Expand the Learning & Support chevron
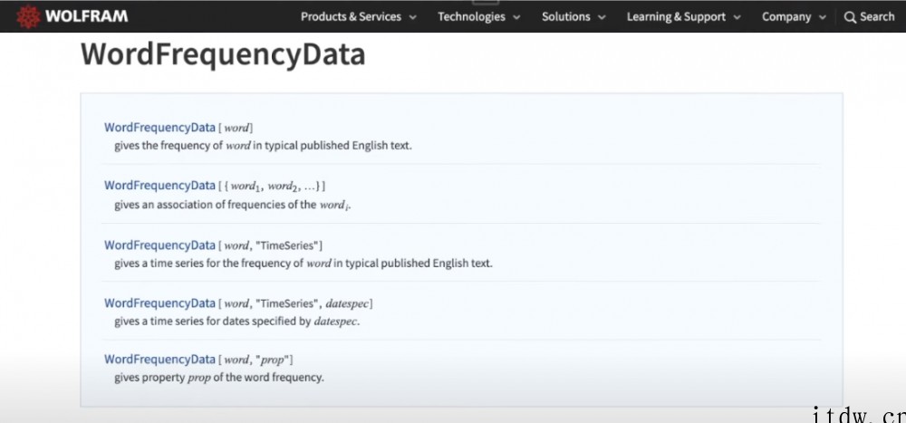 click(737, 17)
